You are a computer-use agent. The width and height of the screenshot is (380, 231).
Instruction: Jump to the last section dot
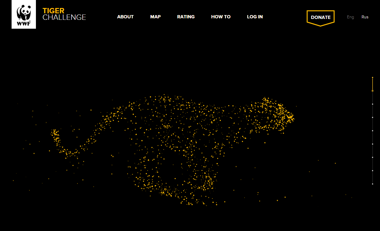[x=373, y=184]
